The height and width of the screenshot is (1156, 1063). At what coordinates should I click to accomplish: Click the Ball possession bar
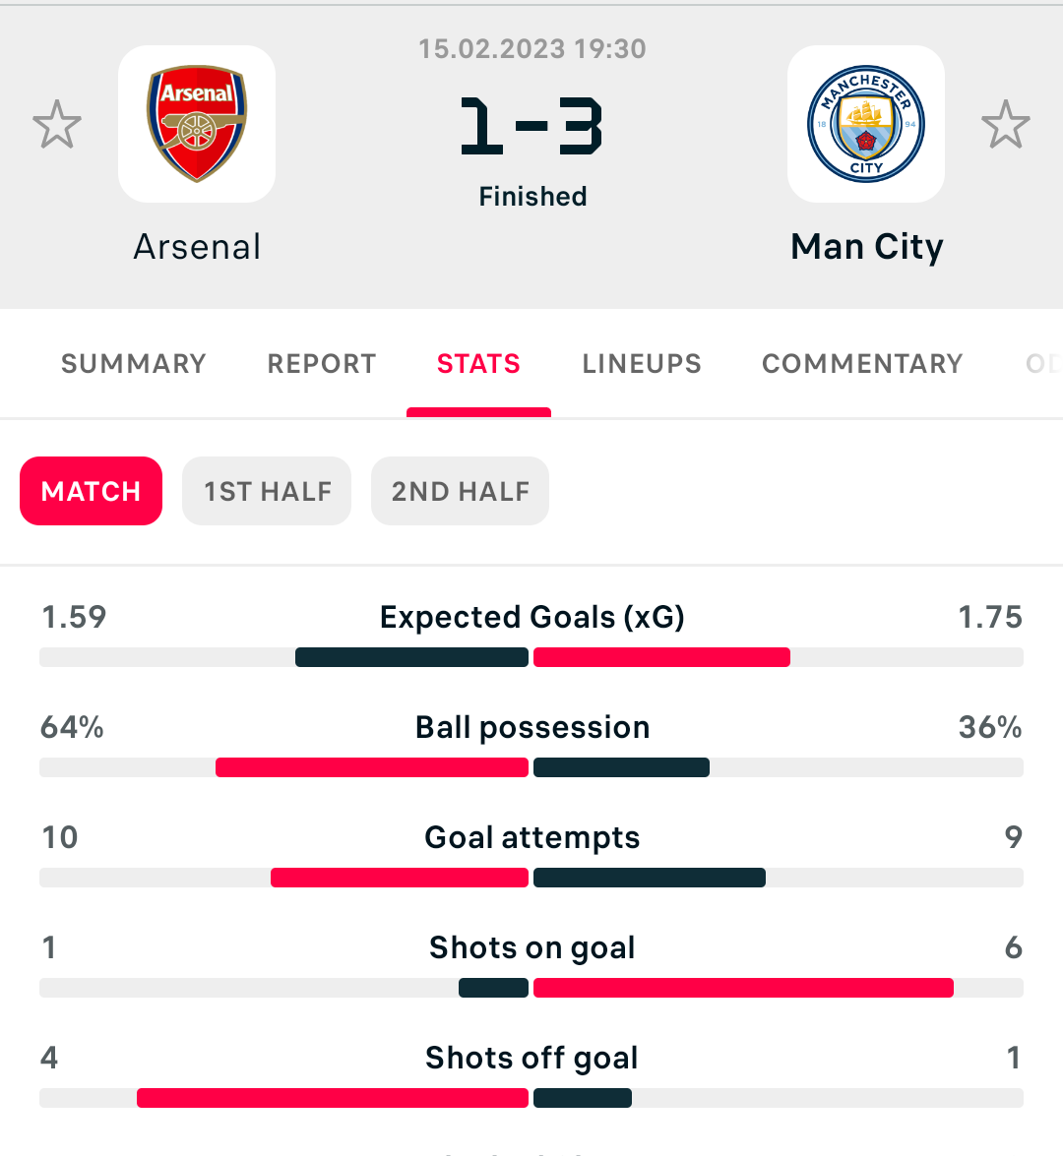(x=531, y=767)
